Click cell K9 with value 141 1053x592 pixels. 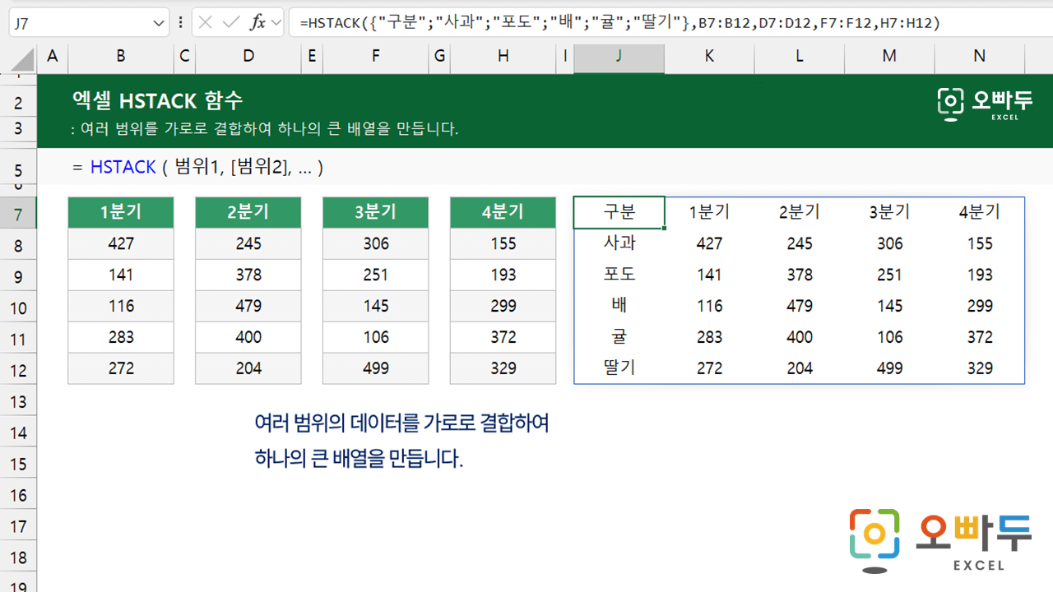click(709, 275)
